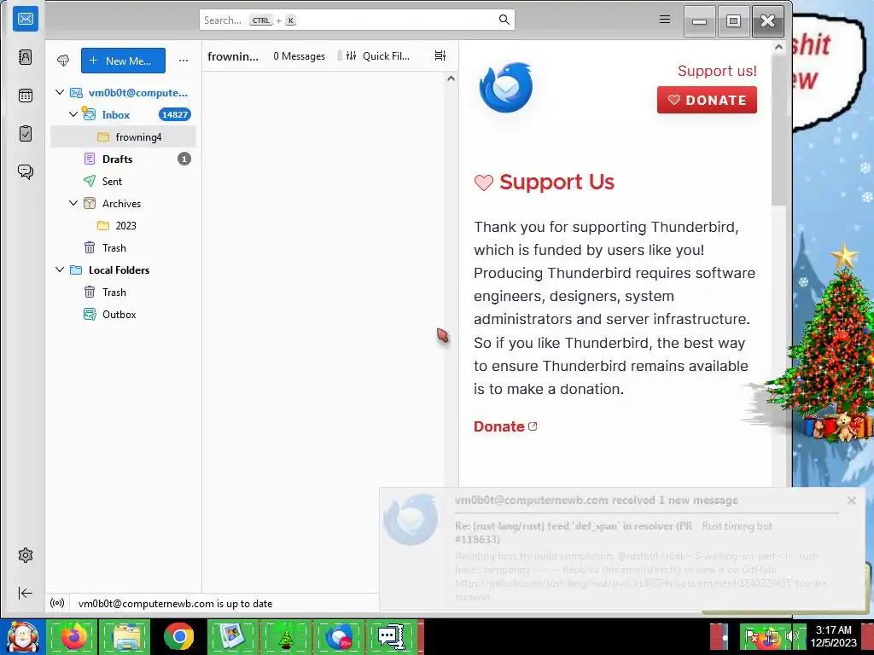Image resolution: width=874 pixels, height=655 pixels.
Task: Select the vm0b0t@computernewb account row
Action: (x=123, y=92)
